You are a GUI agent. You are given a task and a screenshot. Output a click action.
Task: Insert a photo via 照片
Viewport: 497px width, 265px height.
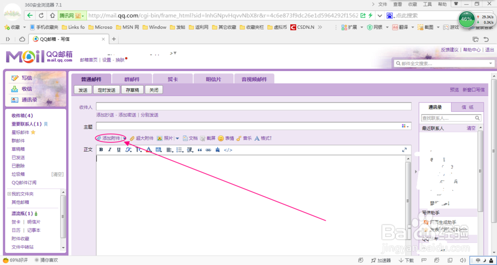(x=165, y=138)
